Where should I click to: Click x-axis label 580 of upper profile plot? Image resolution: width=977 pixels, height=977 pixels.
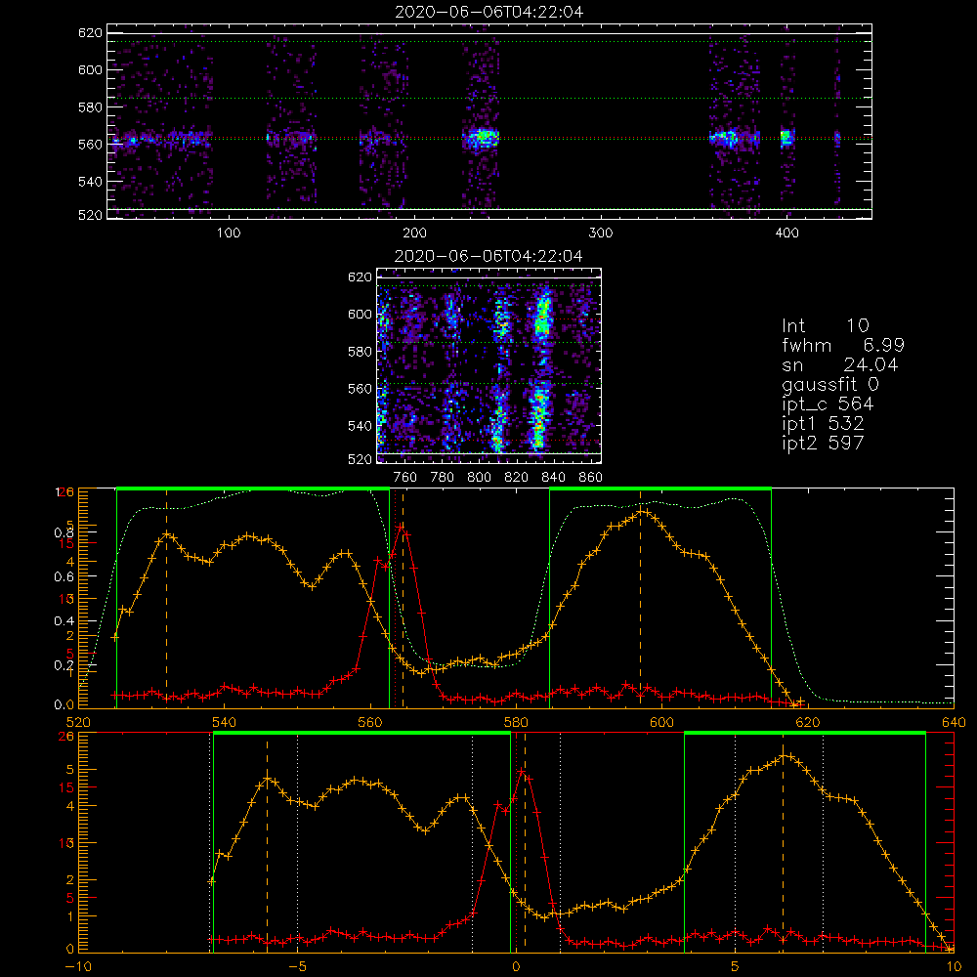[516, 723]
